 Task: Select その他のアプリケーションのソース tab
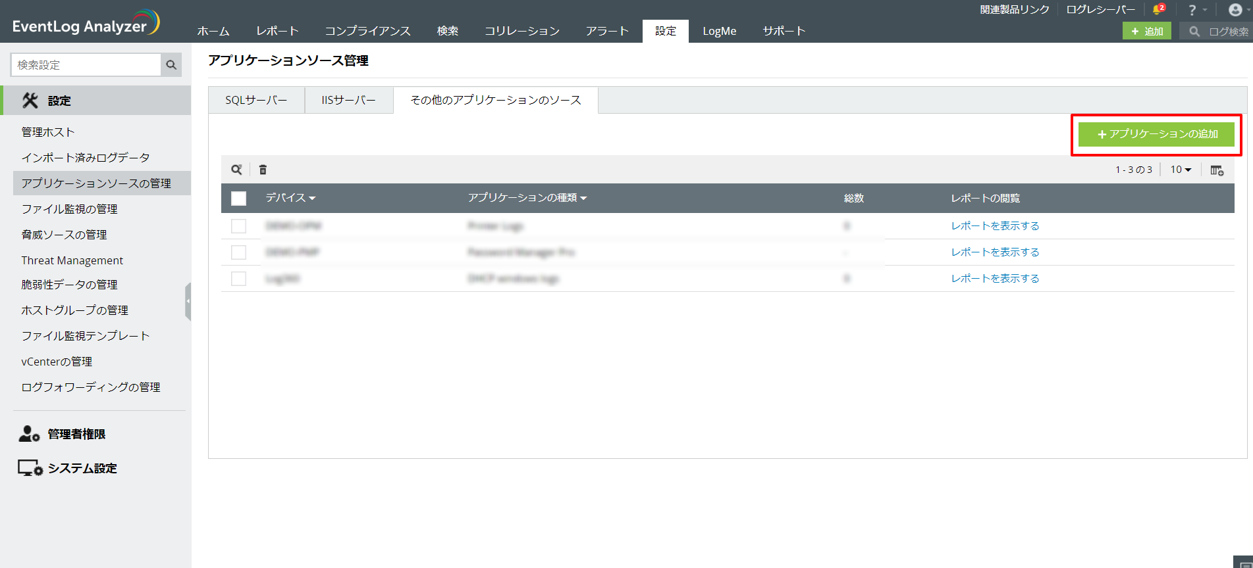pyautogui.click(x=496, y=100)
